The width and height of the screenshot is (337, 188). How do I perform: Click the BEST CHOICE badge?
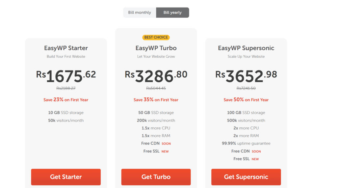click(156, 37)
